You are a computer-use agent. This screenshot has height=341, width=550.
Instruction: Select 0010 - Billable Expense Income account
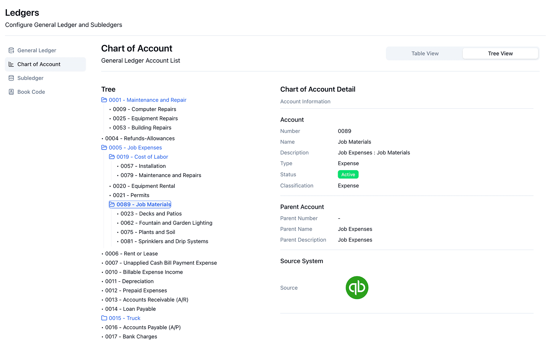pos(144,272)
